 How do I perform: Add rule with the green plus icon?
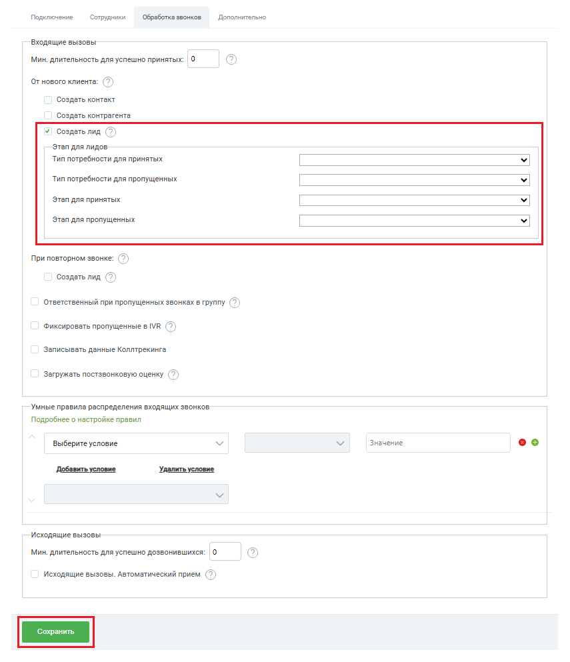[x=535, y=443]
